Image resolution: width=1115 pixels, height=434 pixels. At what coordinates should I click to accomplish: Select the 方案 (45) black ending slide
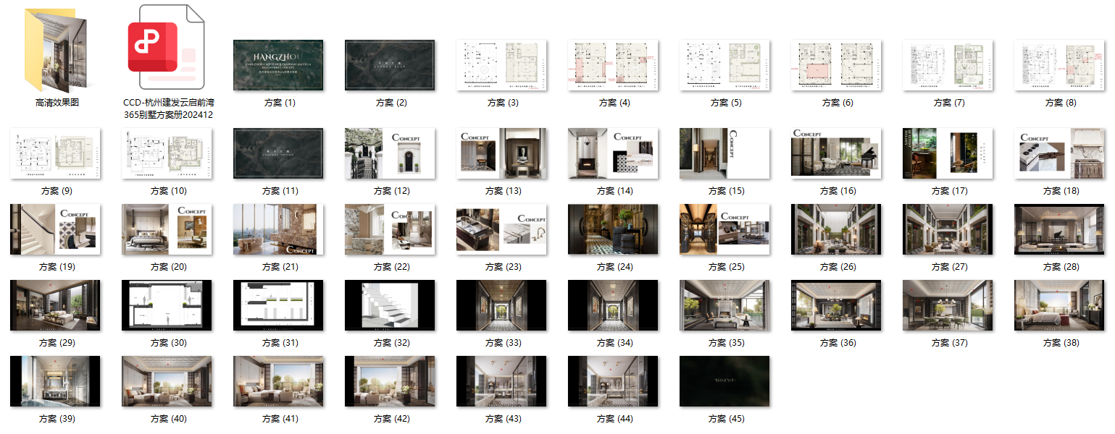724,381
